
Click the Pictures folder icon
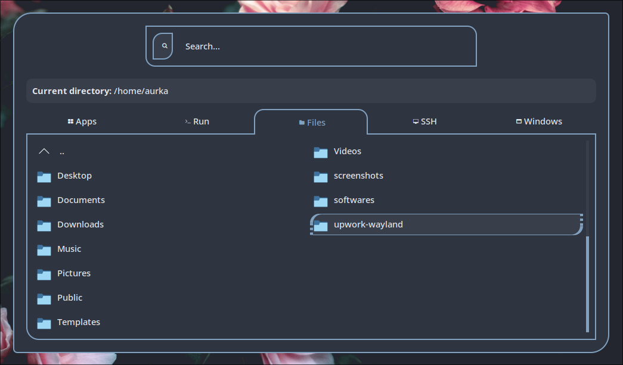tap(44, 274)
